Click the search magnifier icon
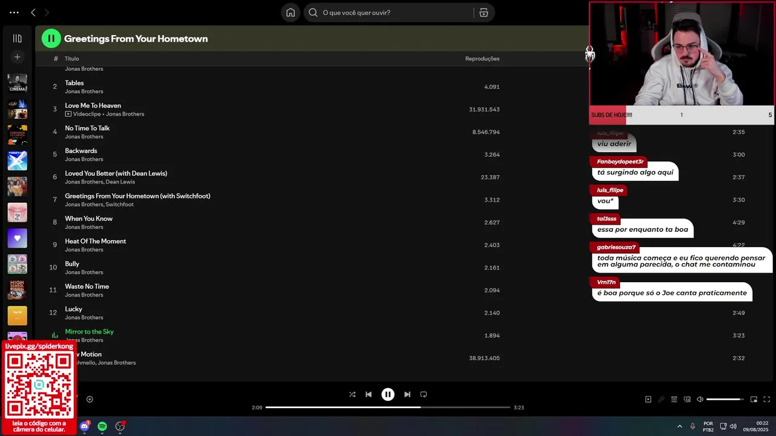This screenshot has height=436, width=776. point(313,13)
